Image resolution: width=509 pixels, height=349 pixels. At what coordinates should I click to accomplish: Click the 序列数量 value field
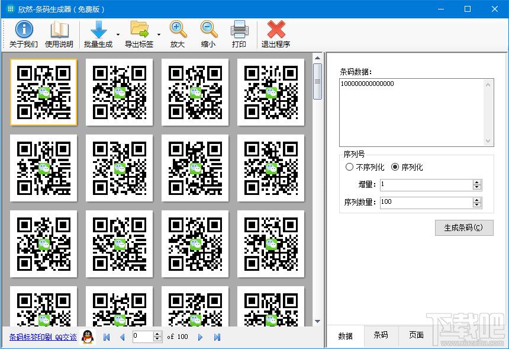pyautogui.click(x=427, y=203)
